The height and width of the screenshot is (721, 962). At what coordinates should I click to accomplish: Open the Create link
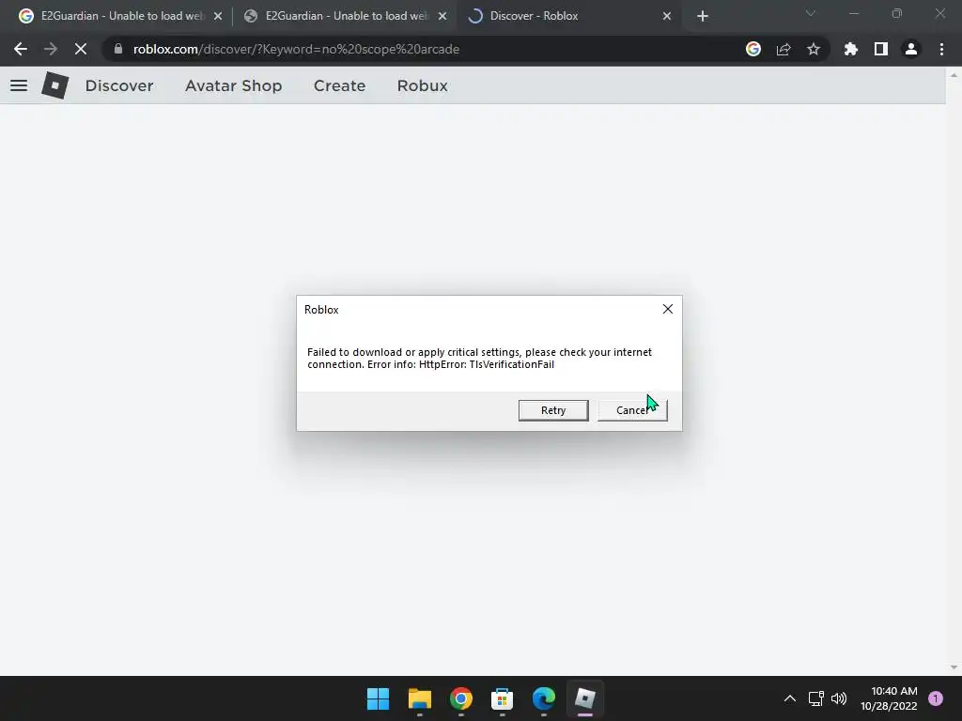pos(339,85)
